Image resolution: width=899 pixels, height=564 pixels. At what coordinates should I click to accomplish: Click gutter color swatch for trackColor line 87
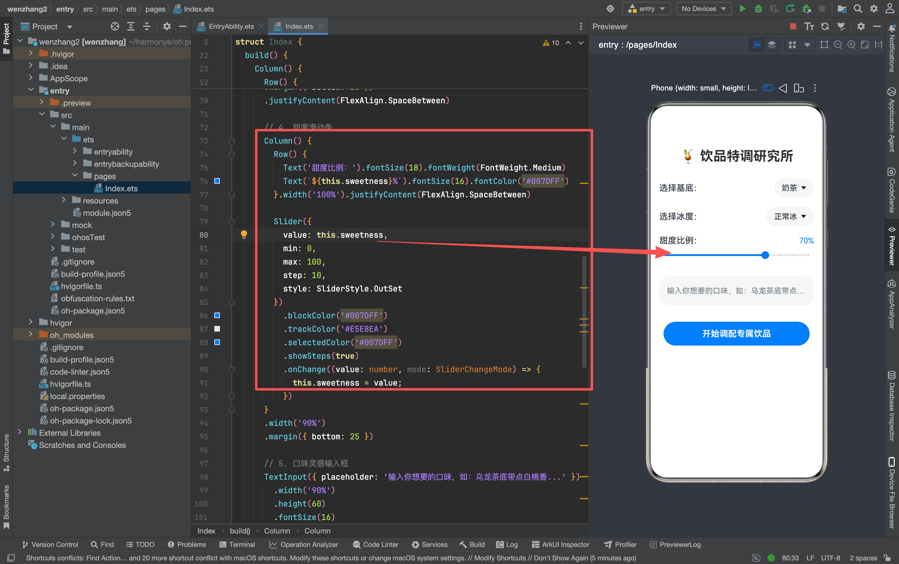(x=217, y=329)
